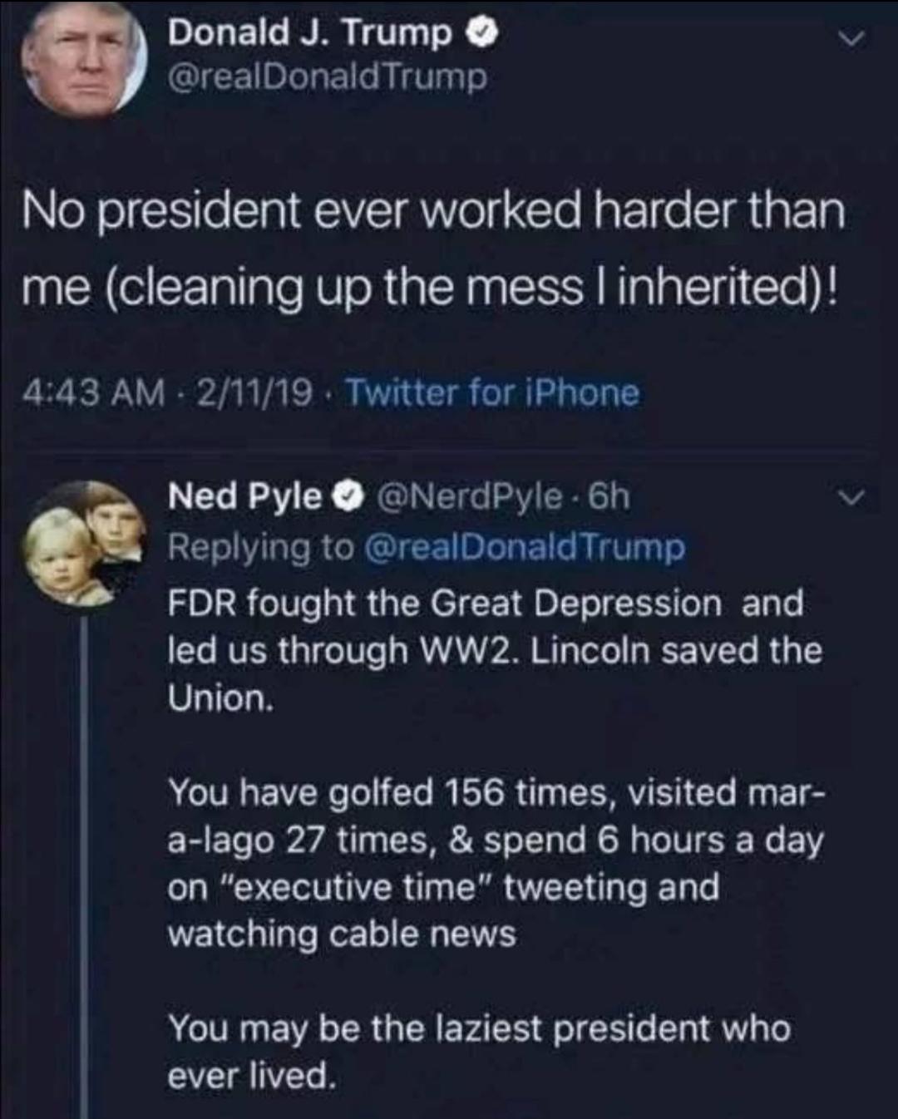The height and width of the screenshot is (1119, 898).
Task: Click the Ned Pyle display name
Action: click(244, 497)
